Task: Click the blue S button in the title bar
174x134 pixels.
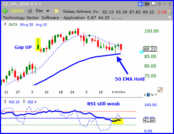Action: tap(141, 4)
